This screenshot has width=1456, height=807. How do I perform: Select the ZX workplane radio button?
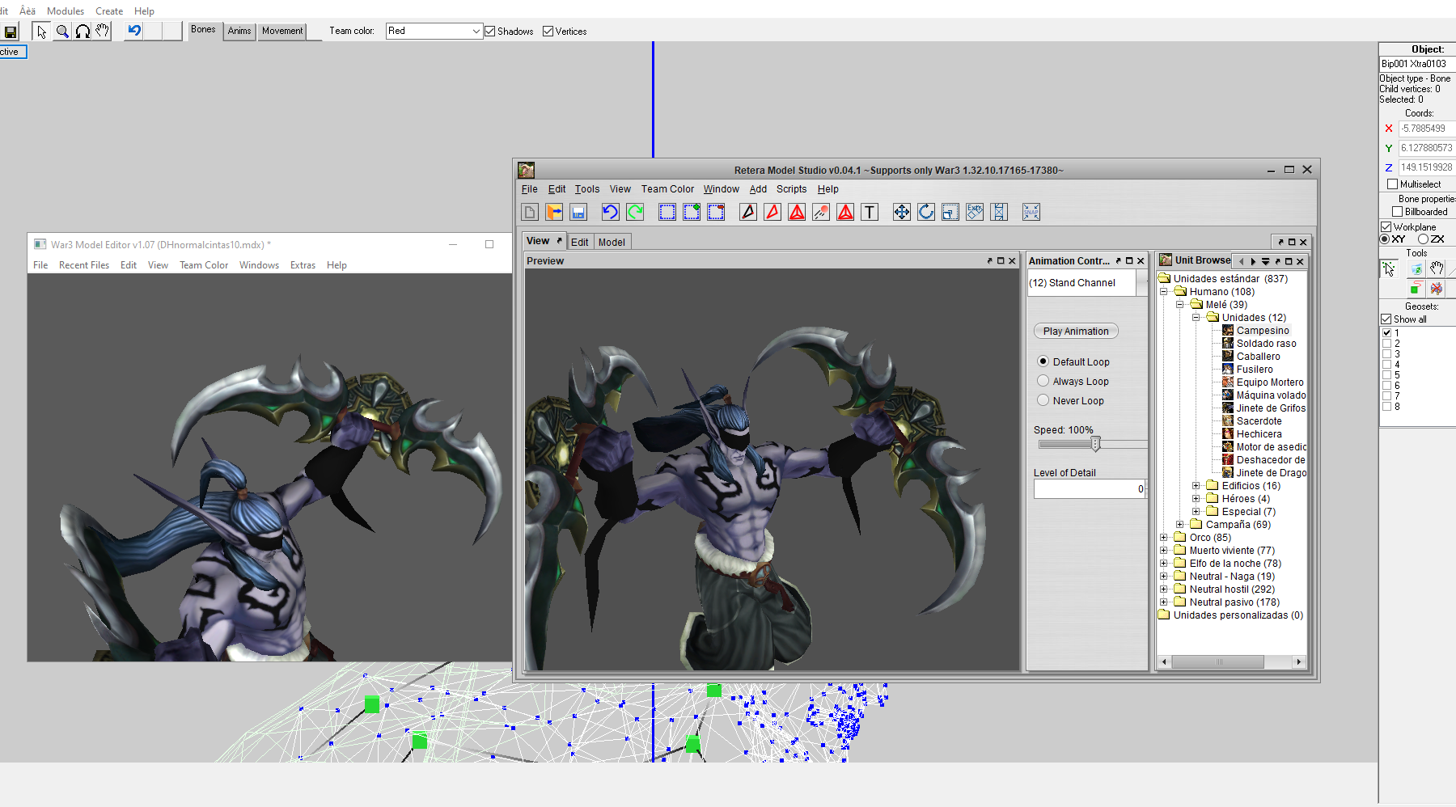coord(1423,239)
